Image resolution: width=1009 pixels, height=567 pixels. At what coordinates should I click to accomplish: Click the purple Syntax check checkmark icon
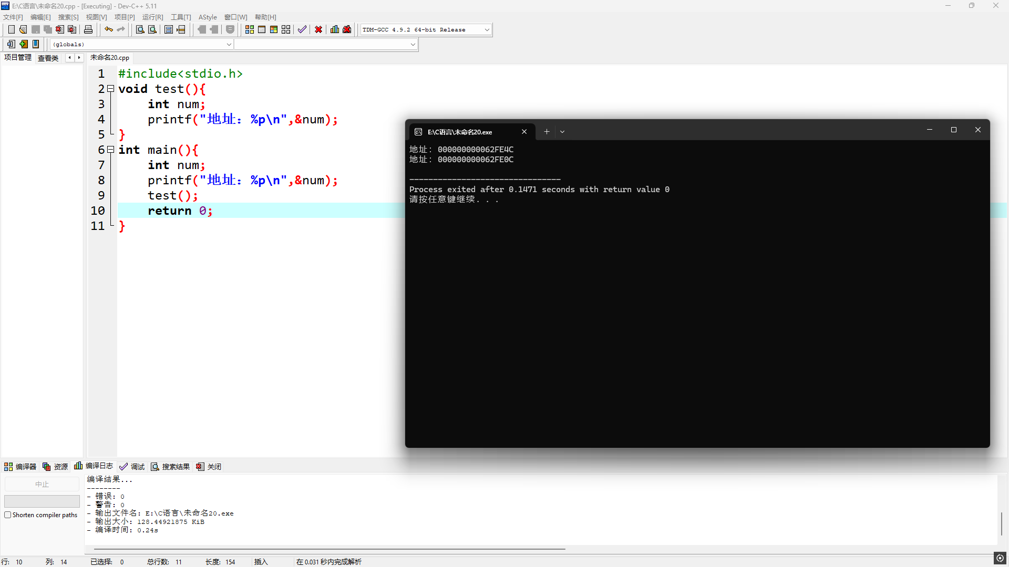click(302, 29)
